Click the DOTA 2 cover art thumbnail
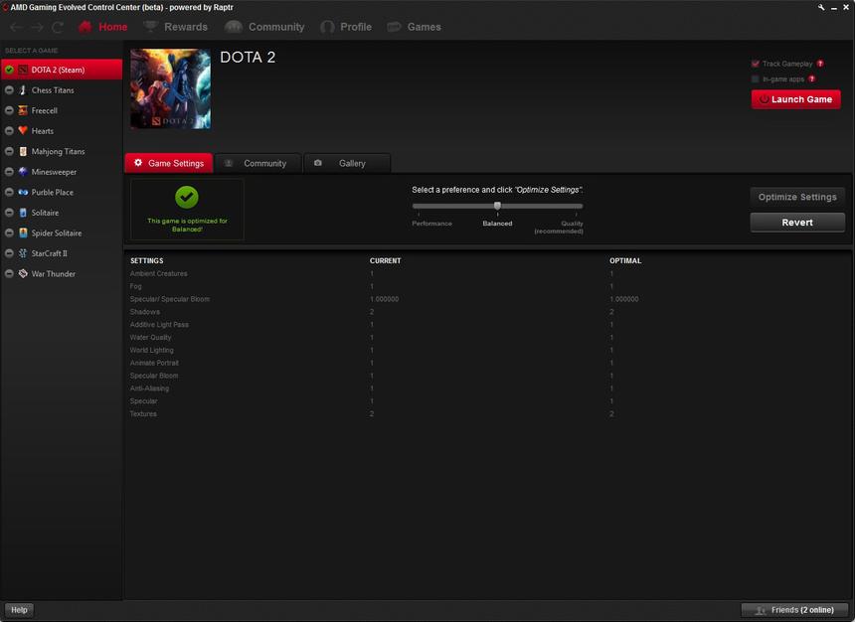 pyautogui.click(x=170, y=89)
